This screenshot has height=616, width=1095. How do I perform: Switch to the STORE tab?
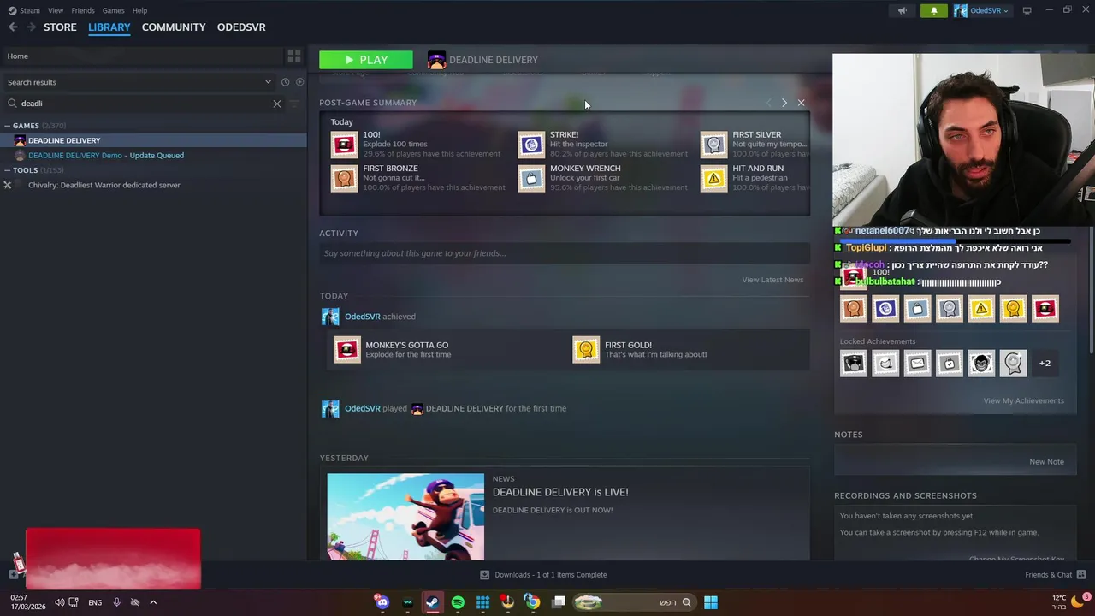[60, 27]
